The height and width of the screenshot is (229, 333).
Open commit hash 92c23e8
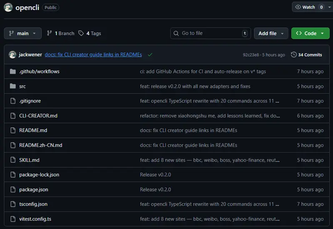(x=251, y=55)
